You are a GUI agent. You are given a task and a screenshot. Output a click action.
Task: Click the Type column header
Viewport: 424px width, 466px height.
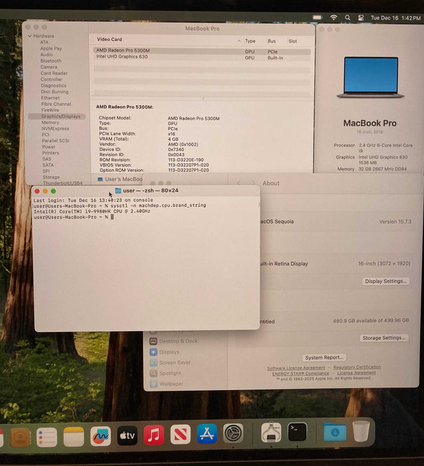coord(250,41)
